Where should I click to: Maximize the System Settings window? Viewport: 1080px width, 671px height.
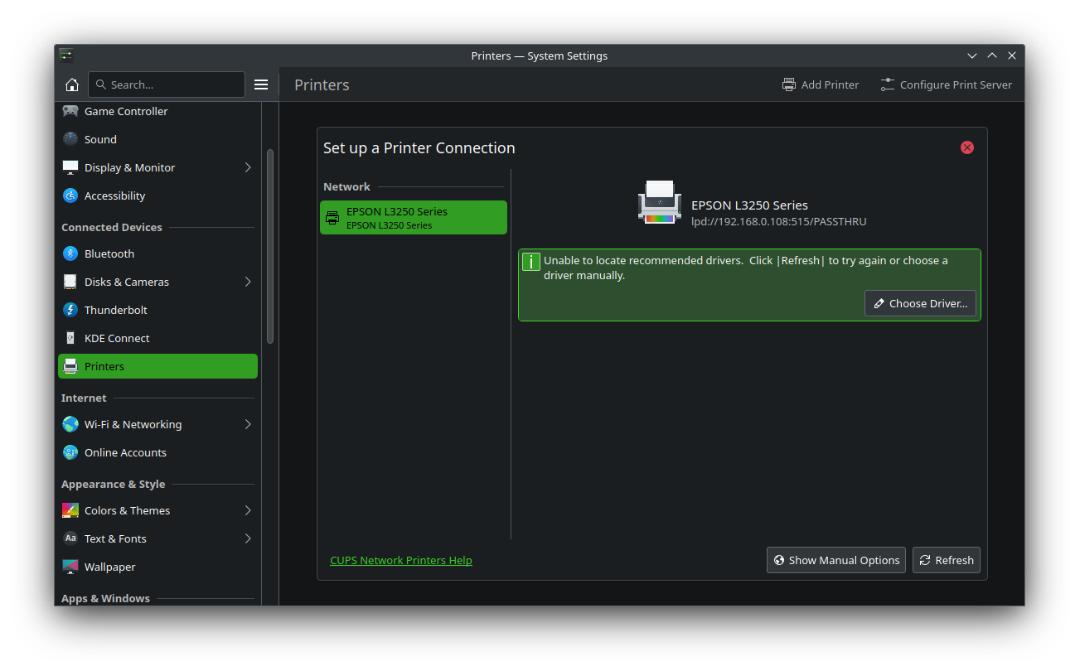[x=992, y=56]
